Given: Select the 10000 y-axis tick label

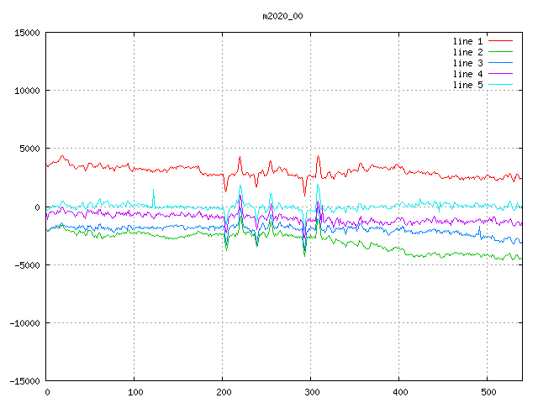Looking at the screenshot, I should pos(27,91).
